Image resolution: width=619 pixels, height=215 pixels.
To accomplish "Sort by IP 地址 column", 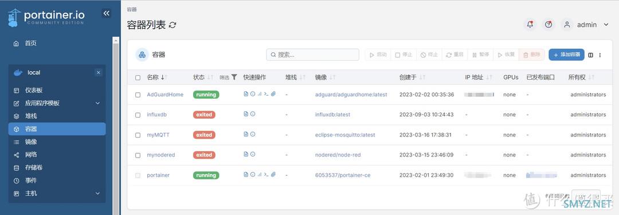I will pyautogui.click(x=479, y=77).
